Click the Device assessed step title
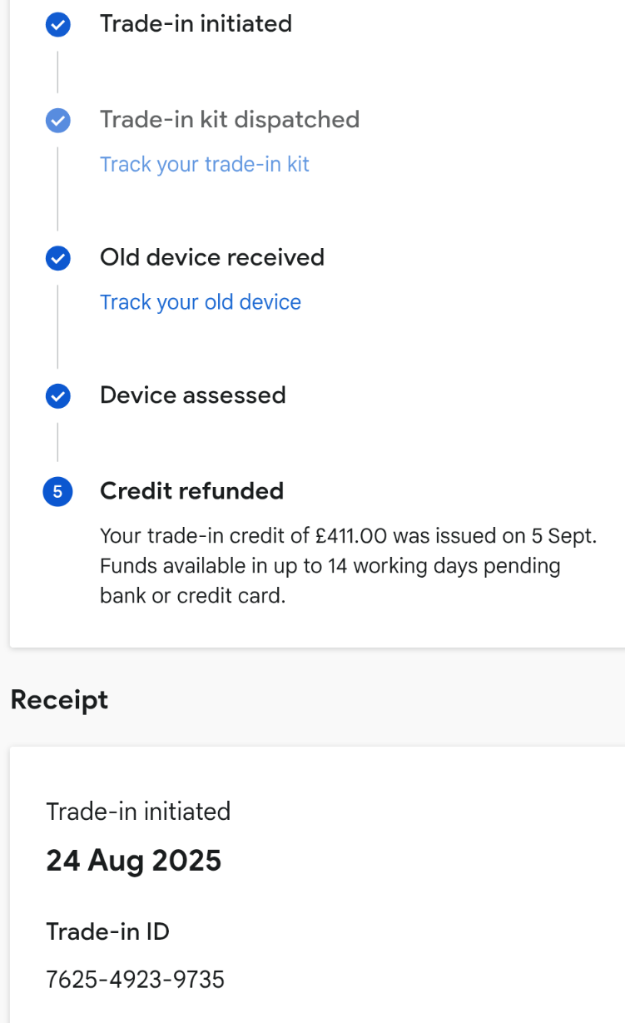The height and width of the screenshot is (1023, 625). [193, 395]
